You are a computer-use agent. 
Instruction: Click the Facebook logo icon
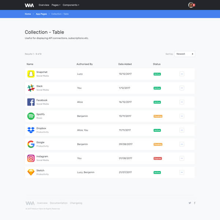pos(31,102)
